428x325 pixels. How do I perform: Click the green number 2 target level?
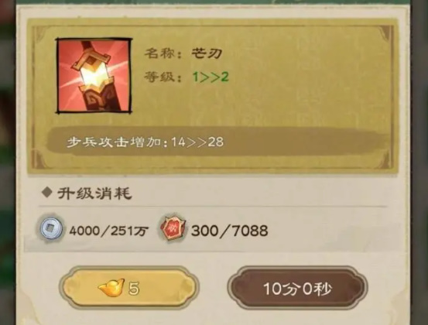(224, 77)
